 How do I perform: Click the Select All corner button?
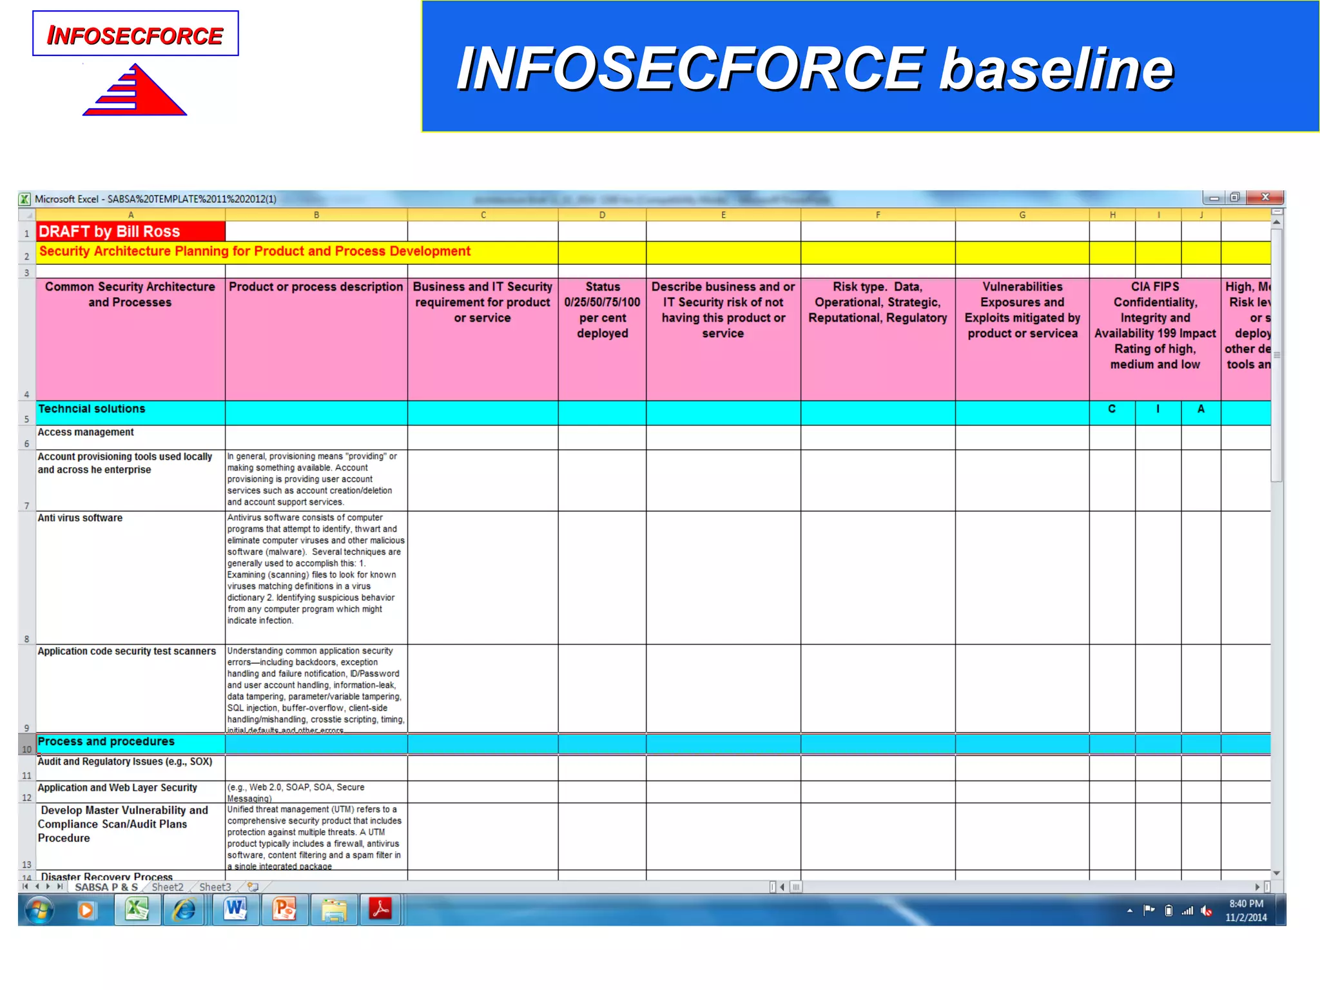[26, 215]
